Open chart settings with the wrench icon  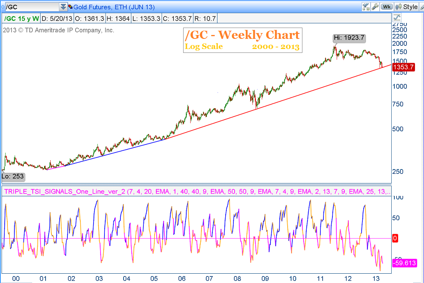(x=375, y=6)
